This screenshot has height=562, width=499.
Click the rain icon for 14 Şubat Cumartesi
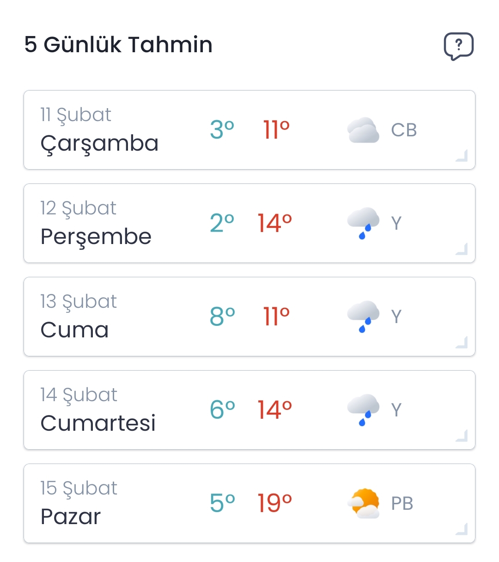[363, 410]
